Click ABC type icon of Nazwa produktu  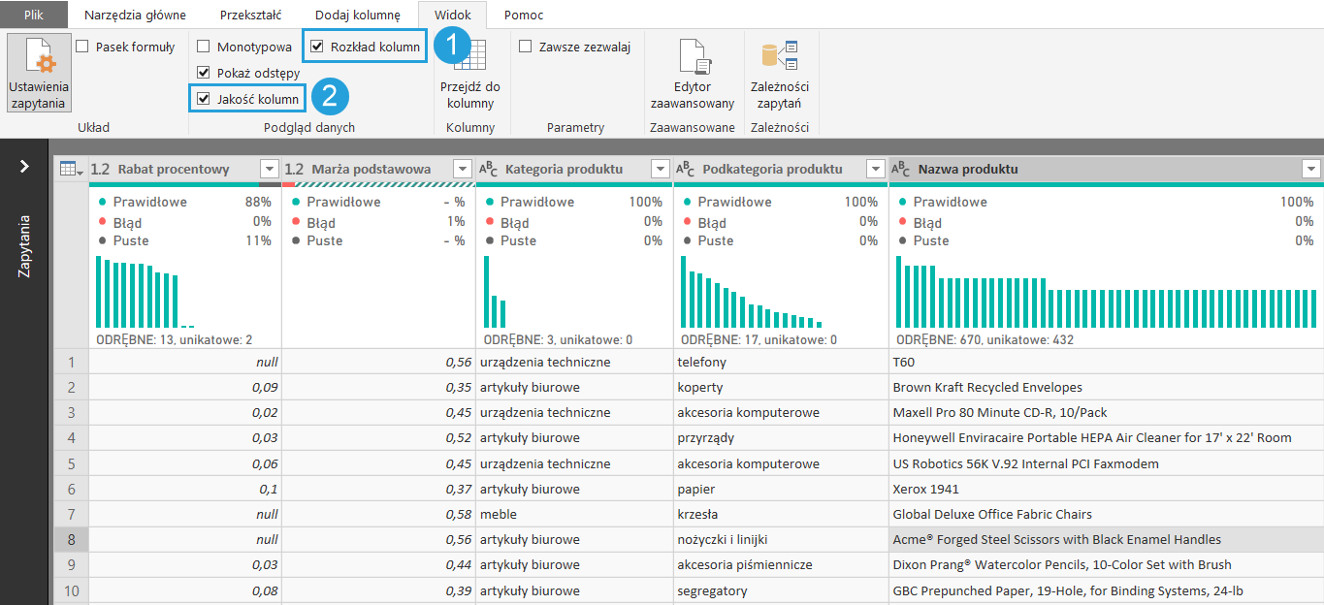tap(900, 169)
